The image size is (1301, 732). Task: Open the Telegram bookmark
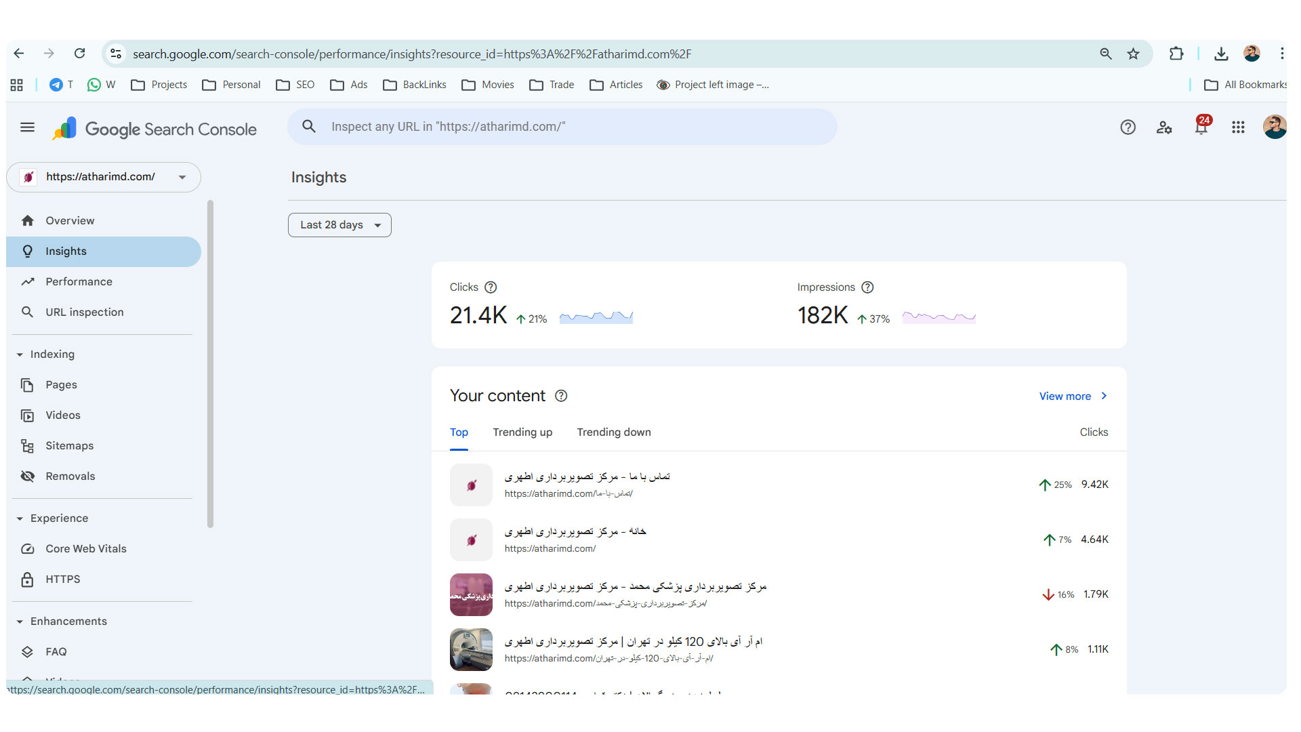[61, 85]
